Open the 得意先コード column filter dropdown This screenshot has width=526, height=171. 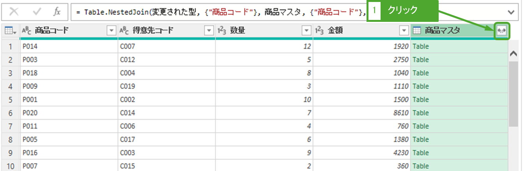[209, 31]
